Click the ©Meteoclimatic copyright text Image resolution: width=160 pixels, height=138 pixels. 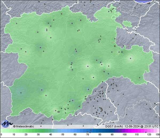(x=23, y=126)
